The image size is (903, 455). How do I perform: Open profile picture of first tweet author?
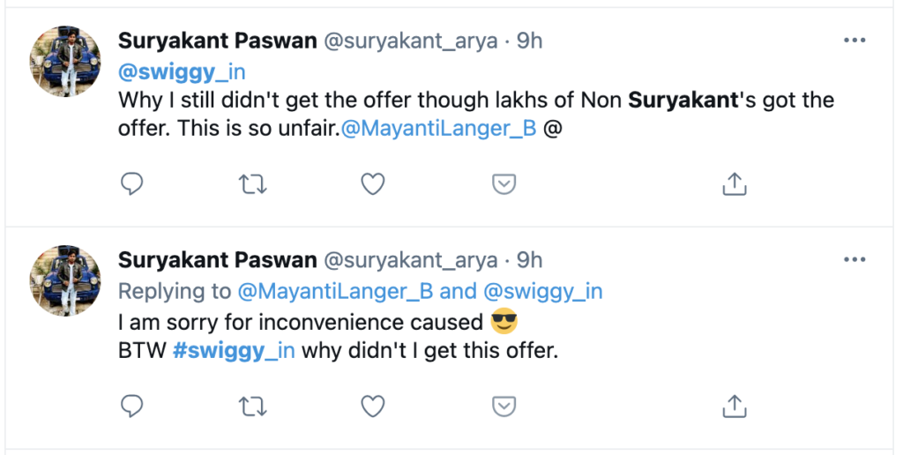pos(66,62)
